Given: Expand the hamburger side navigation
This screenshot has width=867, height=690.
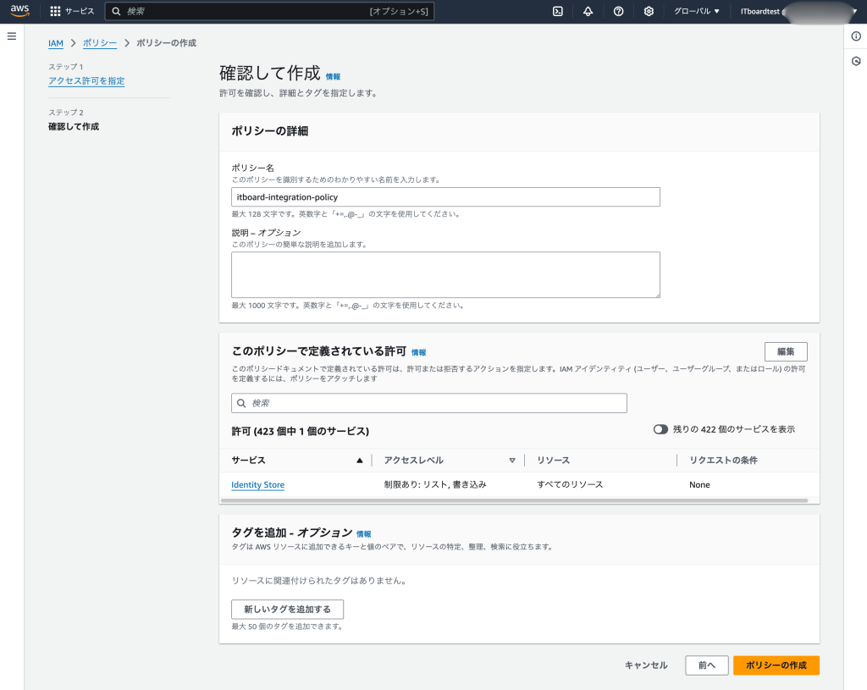Looking at the screenshot, I should pos(12,36).
